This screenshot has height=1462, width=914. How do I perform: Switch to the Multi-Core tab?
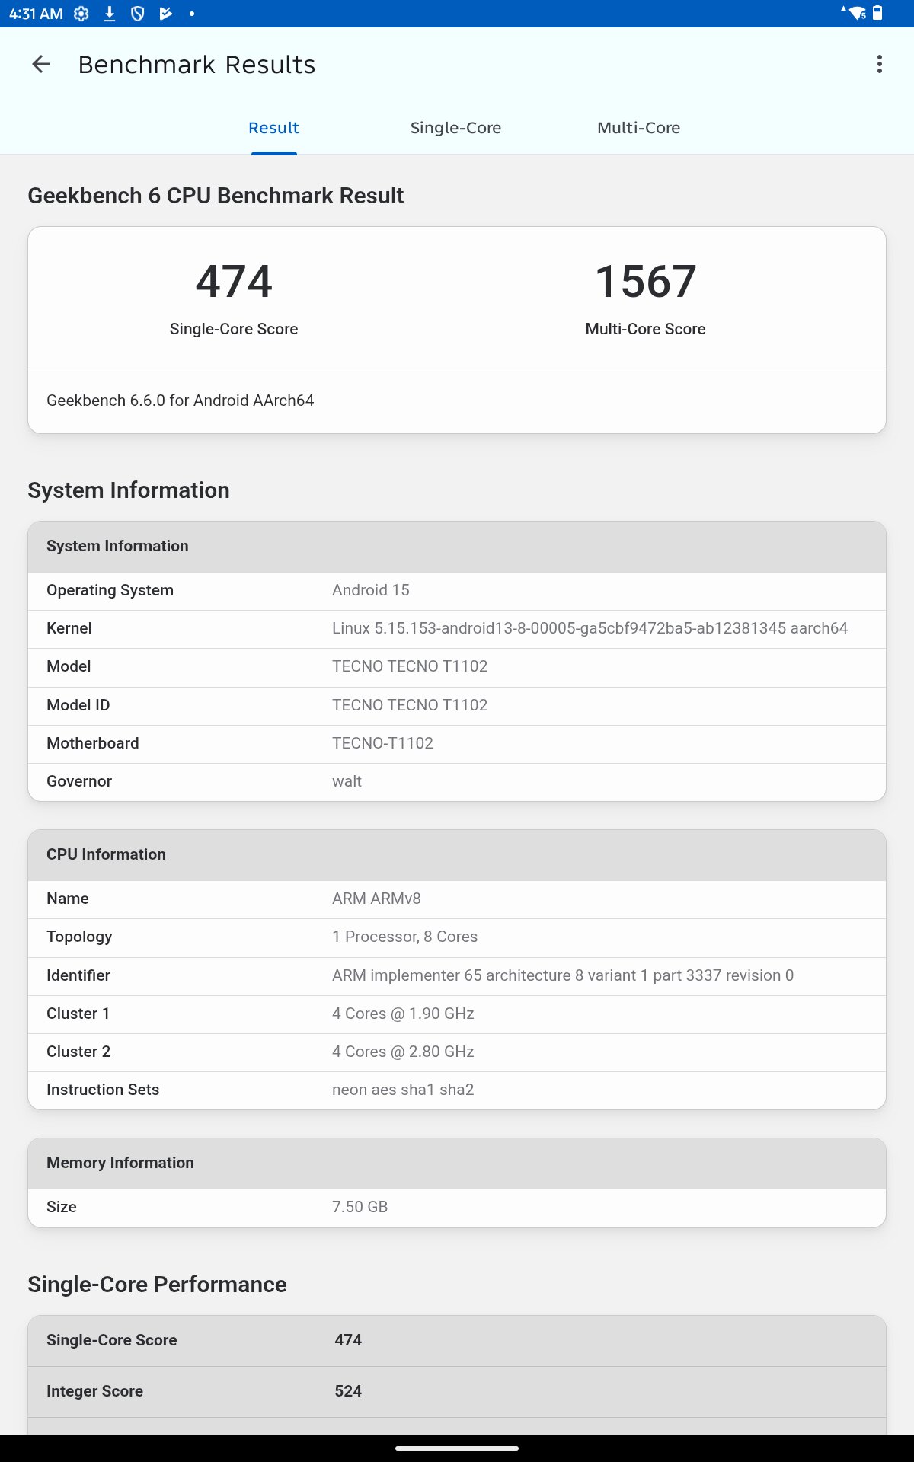[x=638, y=128]
